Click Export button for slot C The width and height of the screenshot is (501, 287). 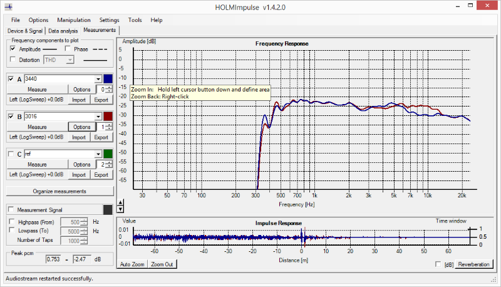click(101, 175)
